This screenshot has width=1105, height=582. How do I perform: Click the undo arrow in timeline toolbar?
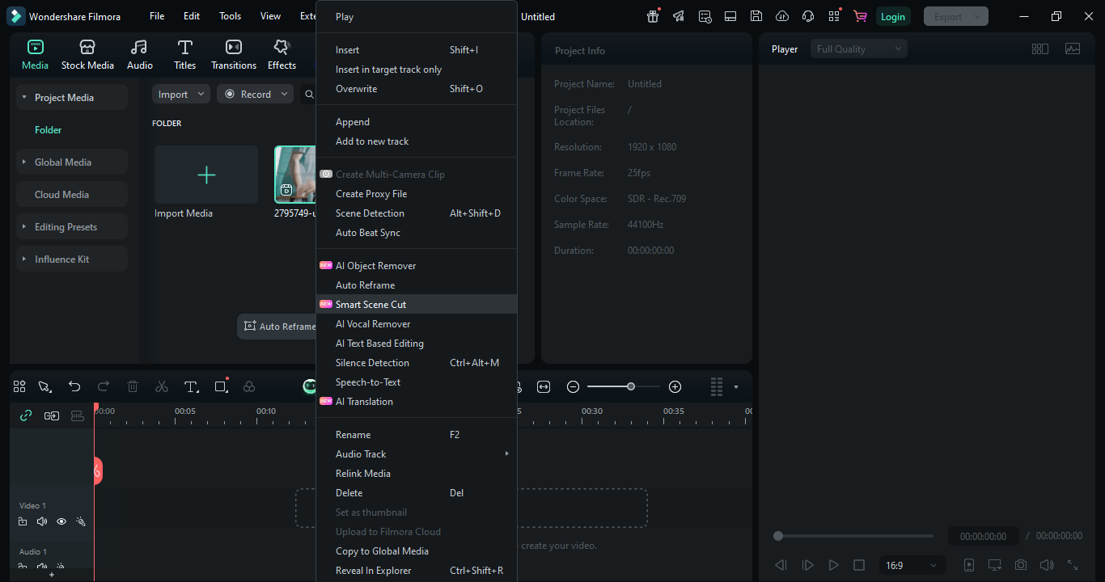click(x=74, y=387)
